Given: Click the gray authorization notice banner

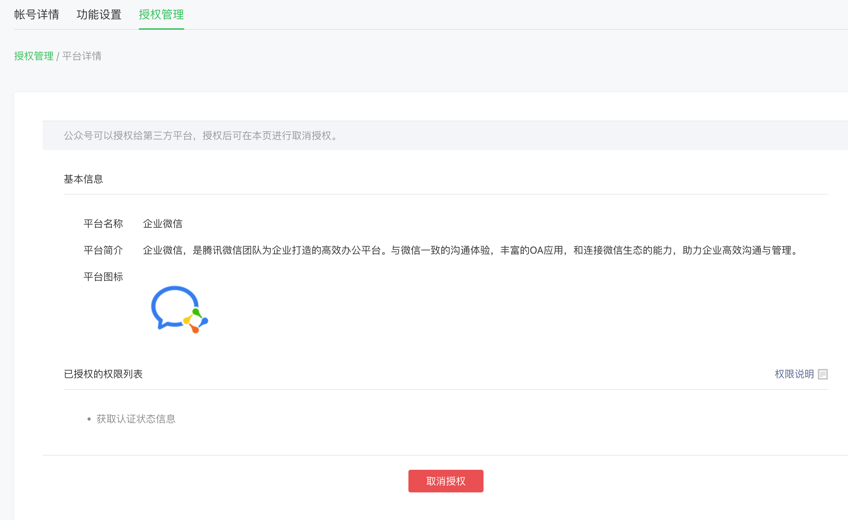Looking at the screenshot, I should (445, 135).
